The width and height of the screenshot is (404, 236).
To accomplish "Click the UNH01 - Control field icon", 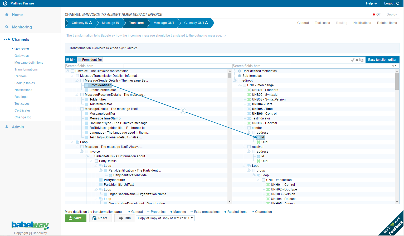I will (268, 185).
